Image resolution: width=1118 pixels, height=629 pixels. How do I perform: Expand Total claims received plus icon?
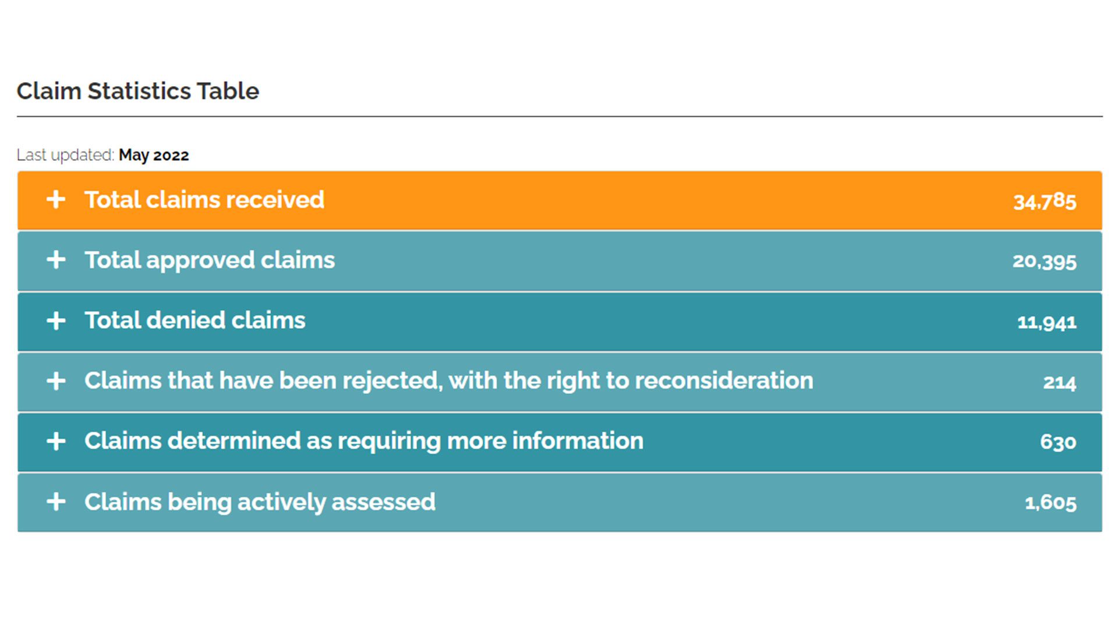coord(56,200)
